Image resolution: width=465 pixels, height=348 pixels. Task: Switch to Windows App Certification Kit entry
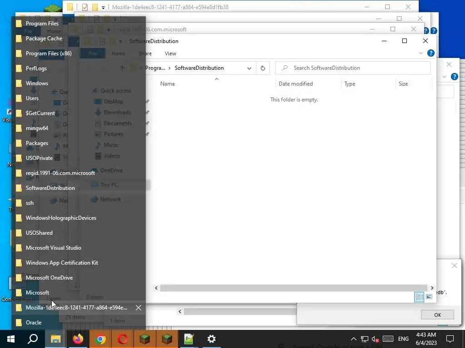78,262
